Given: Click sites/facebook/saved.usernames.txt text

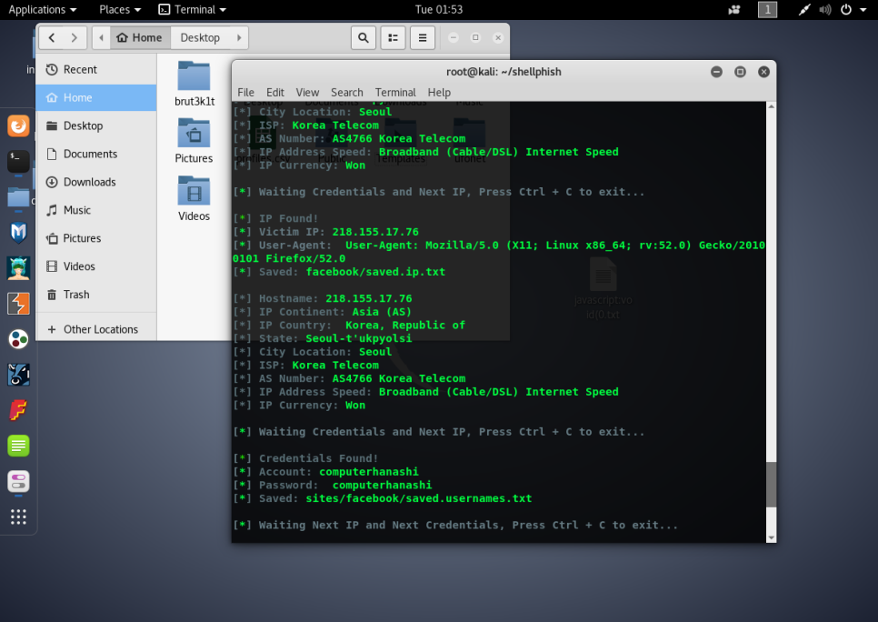Looking at the screenshot, I should click(419, 498).
